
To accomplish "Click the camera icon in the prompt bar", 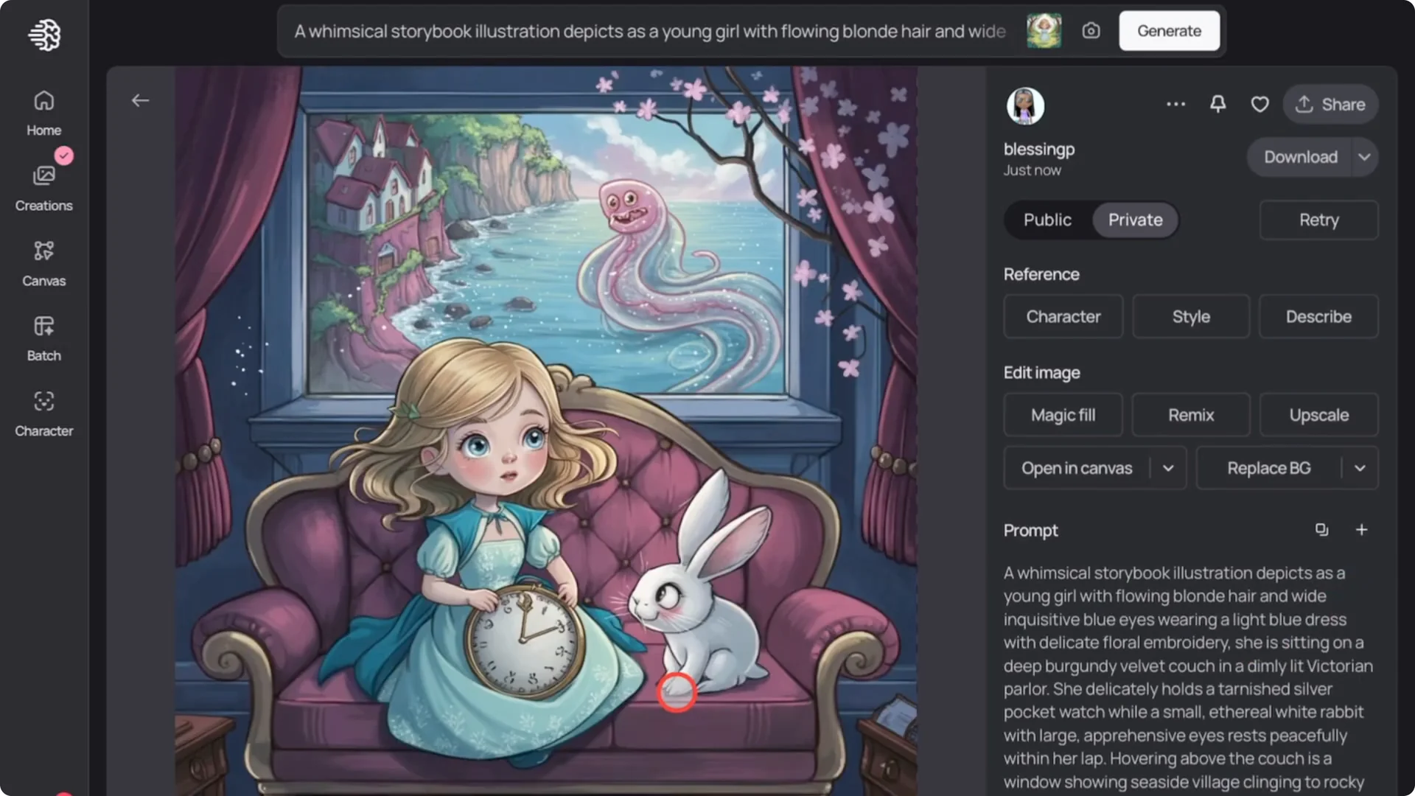I will 1091,30.
